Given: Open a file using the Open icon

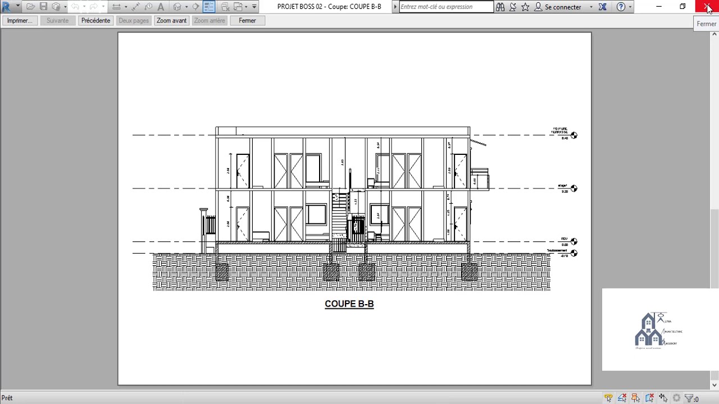Looking at the screenshot, I should pos(30,6).
